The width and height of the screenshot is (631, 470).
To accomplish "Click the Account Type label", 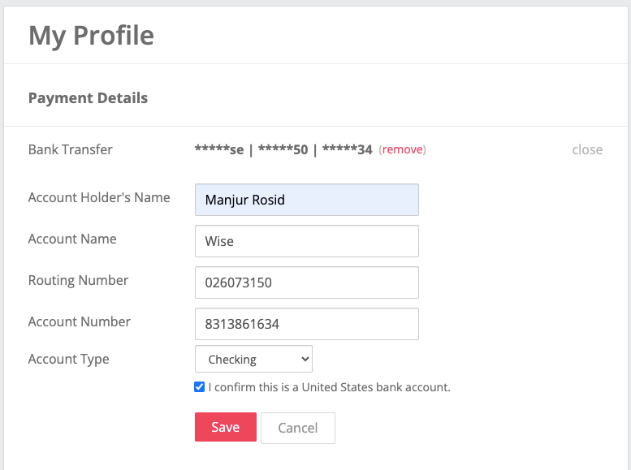I will coord(68,359).
